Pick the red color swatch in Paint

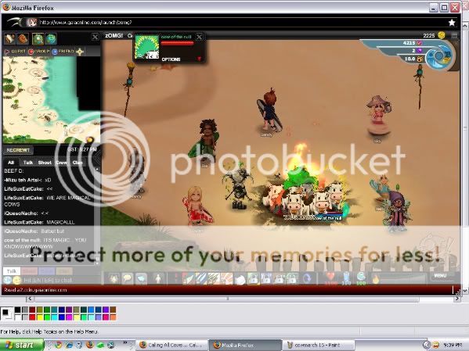pyautogui.click(x=32, y=317)
